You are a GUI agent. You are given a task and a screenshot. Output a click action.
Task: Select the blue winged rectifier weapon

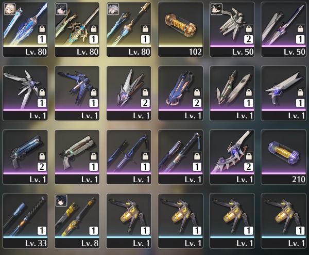(77, 93)
